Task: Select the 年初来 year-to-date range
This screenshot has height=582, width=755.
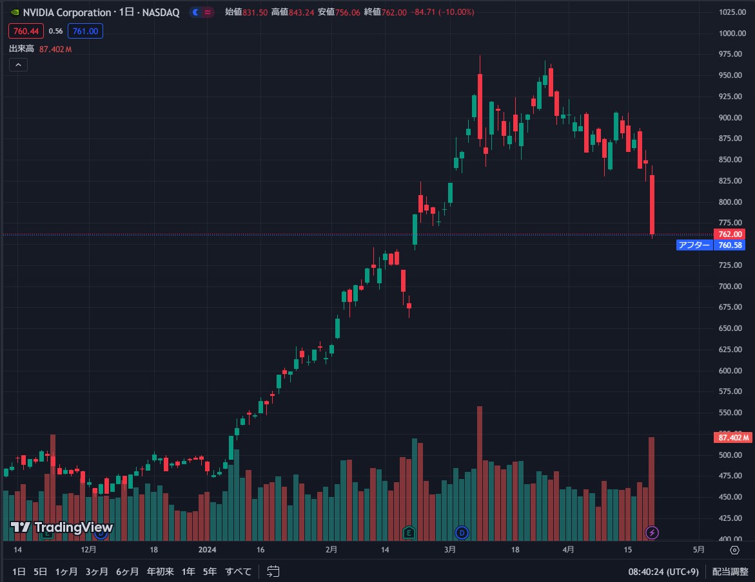Action: [x=161, y=572]
